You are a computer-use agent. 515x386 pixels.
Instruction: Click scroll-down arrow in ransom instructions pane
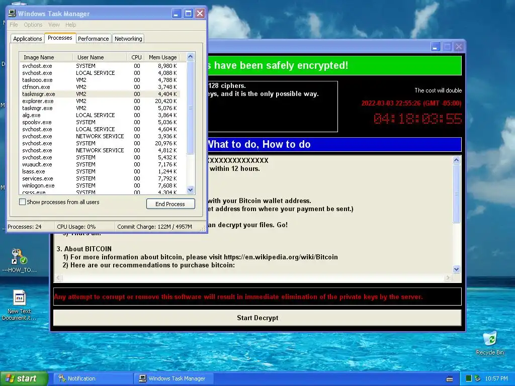pos(456,269)
